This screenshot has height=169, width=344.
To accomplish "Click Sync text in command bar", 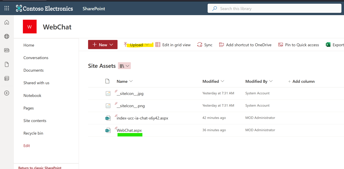I will pyautogui.click(x=208, y=45).
